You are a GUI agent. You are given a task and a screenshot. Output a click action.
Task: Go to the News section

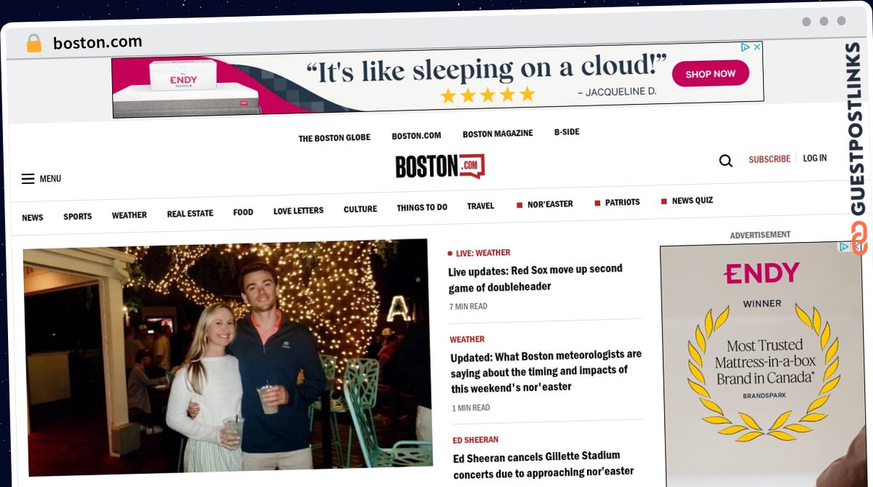coord(32,217)
